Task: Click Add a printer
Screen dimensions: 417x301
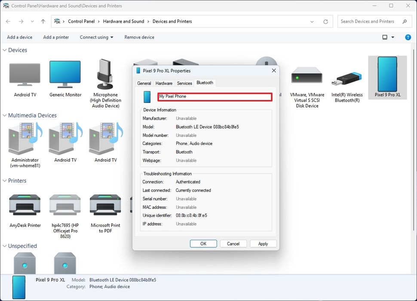Action: (x=56, y=37)
